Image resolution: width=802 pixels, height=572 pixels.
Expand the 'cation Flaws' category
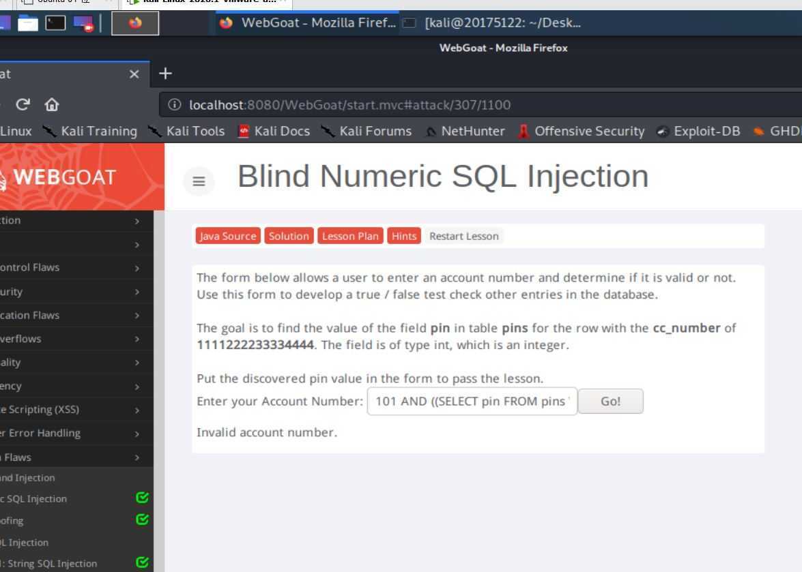(x=76, y=315)
